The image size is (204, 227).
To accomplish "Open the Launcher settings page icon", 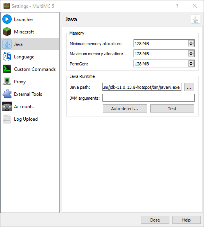I will [7, 19].
